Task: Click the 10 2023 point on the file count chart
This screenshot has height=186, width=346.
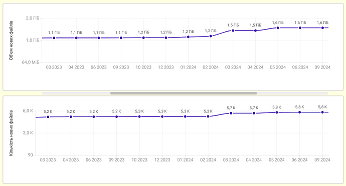Action: tap(139, 116)
